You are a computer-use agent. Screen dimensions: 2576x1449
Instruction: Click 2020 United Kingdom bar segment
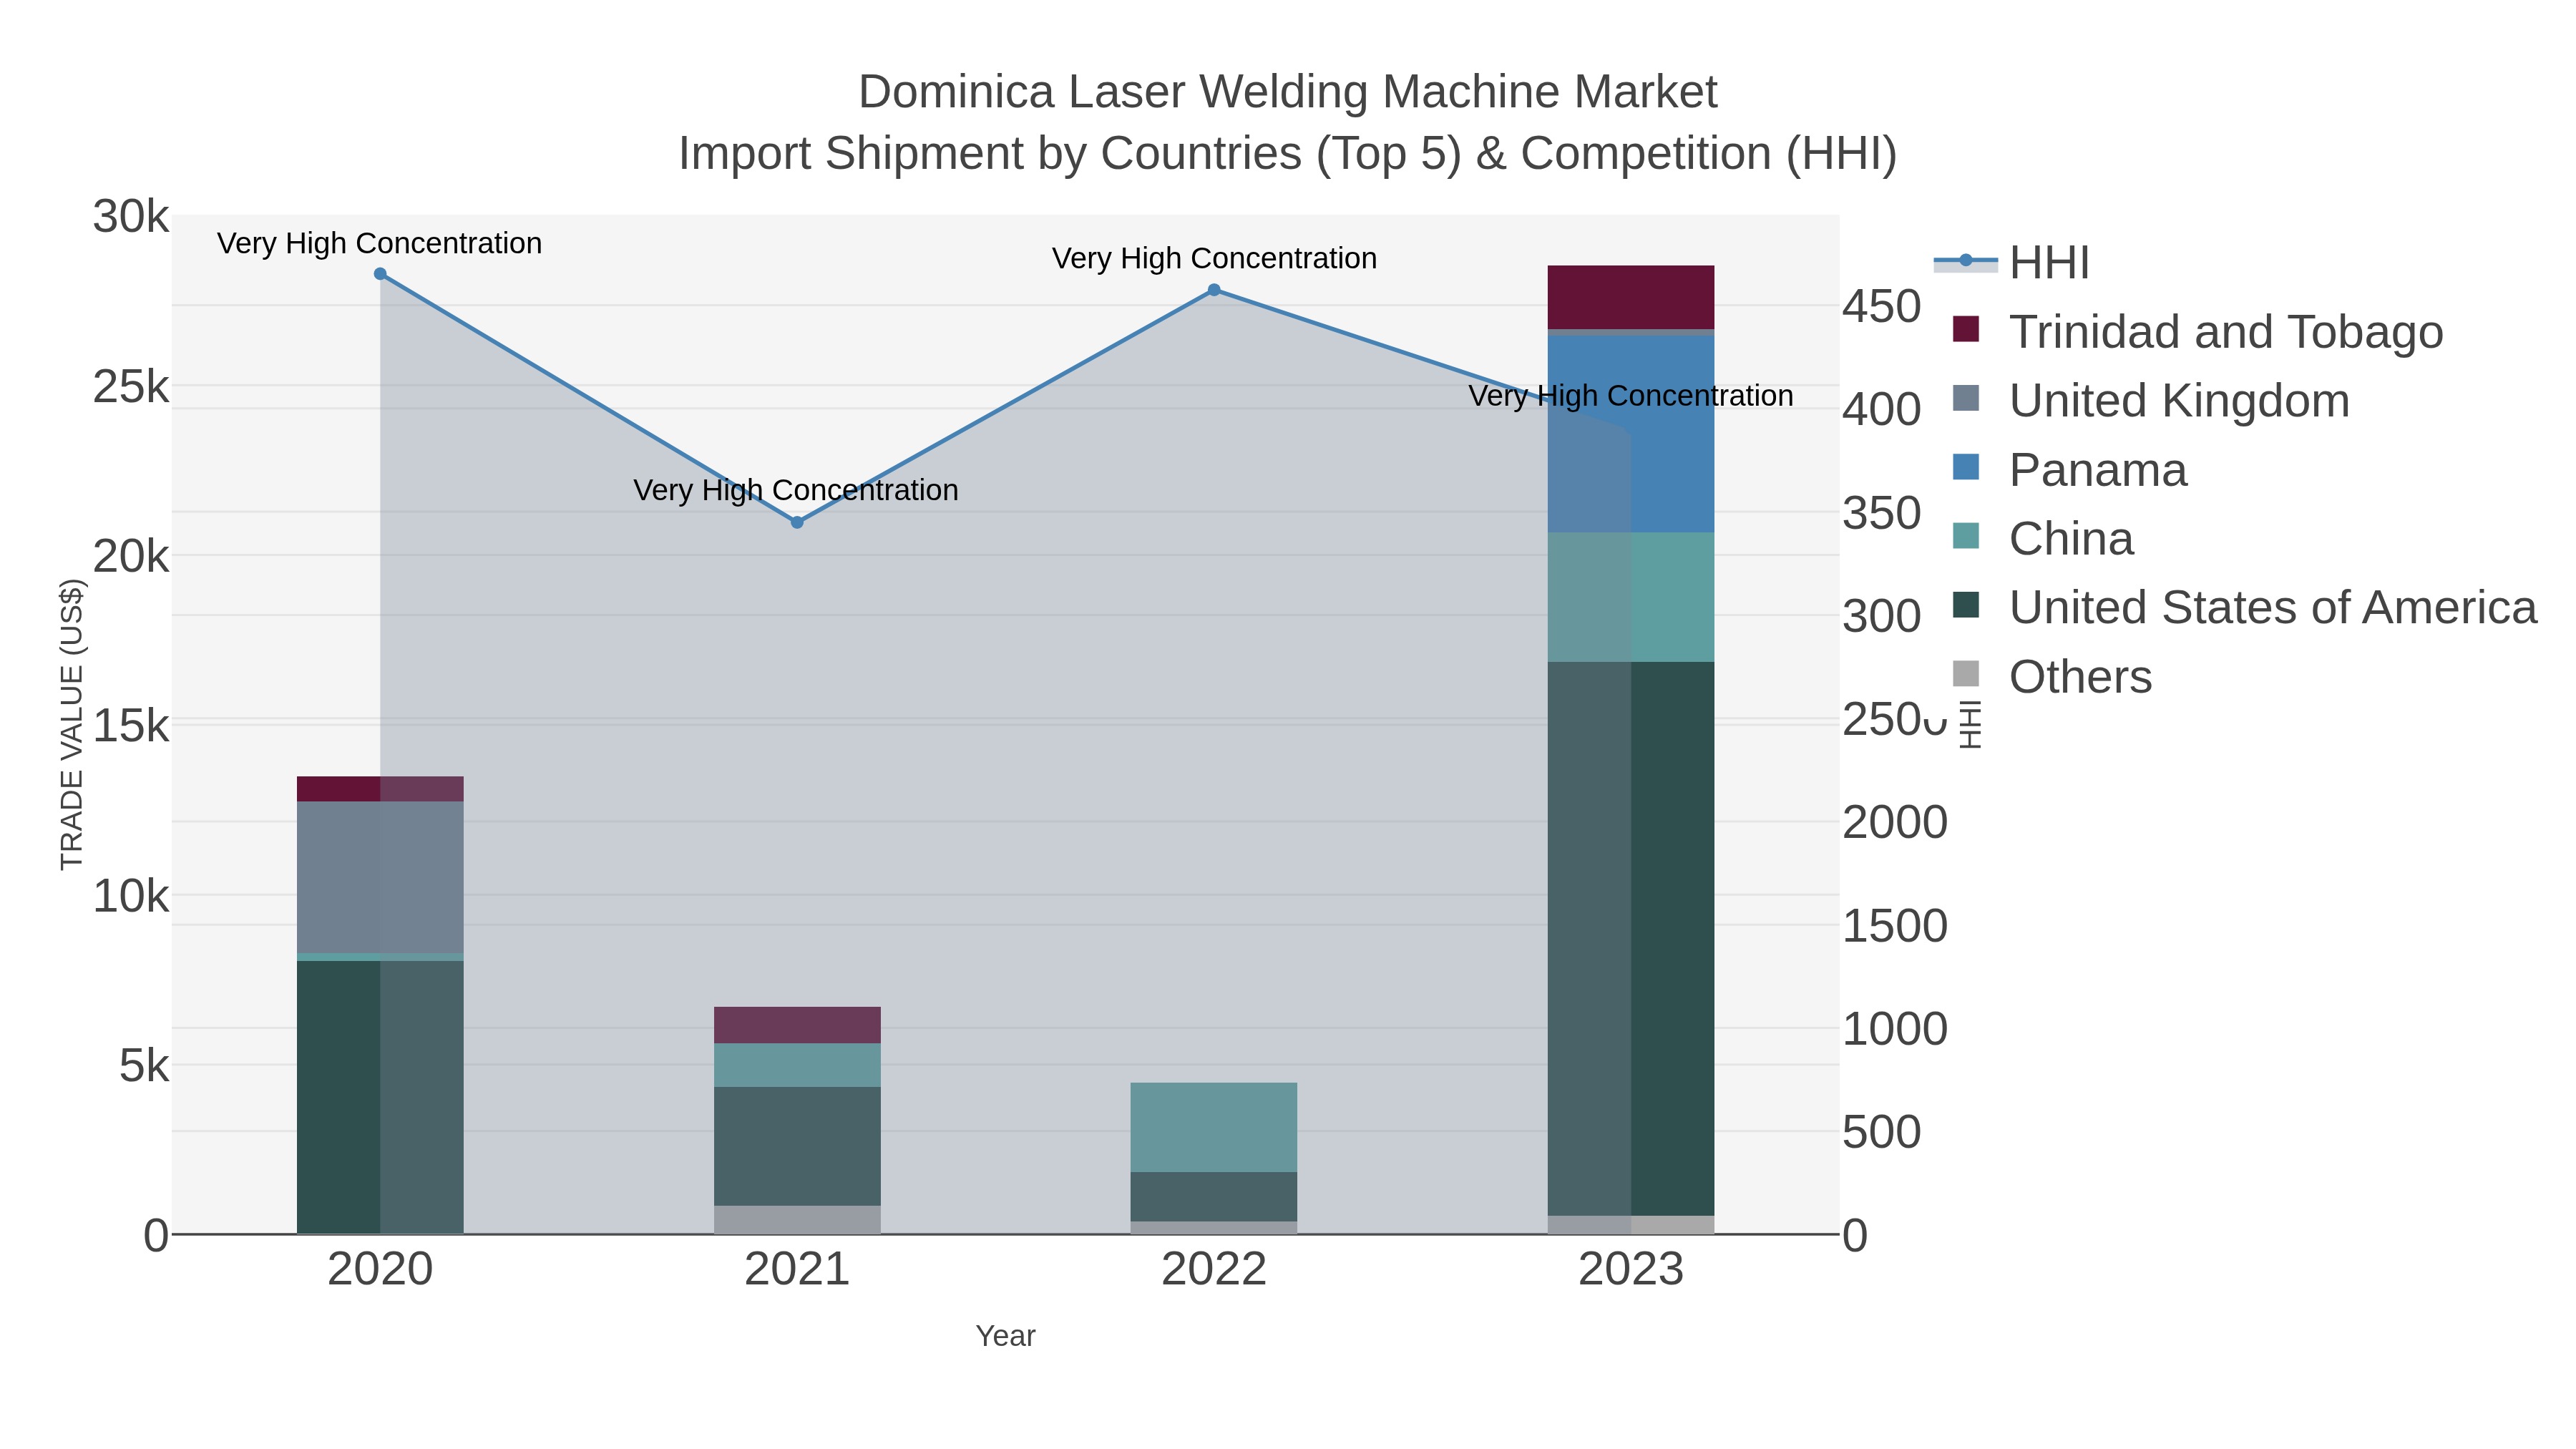[x=380, y=877]
